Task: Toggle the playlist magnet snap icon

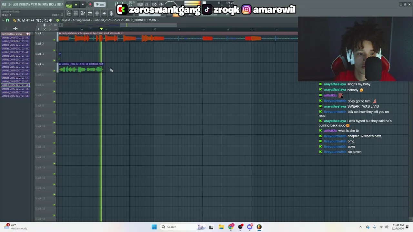Action: coord(7,20)
